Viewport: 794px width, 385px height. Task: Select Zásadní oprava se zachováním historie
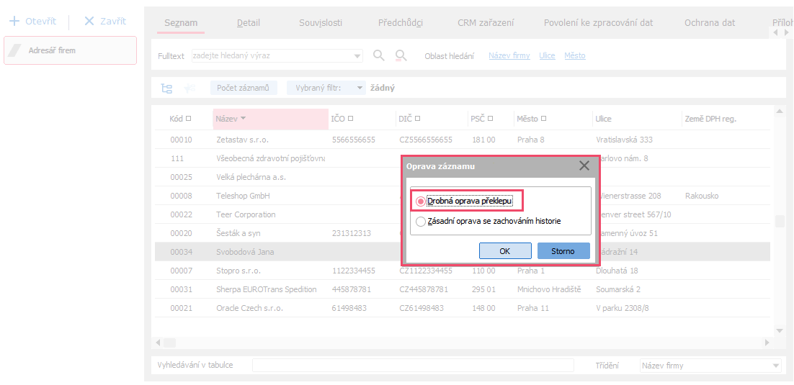tap(421, 222)
